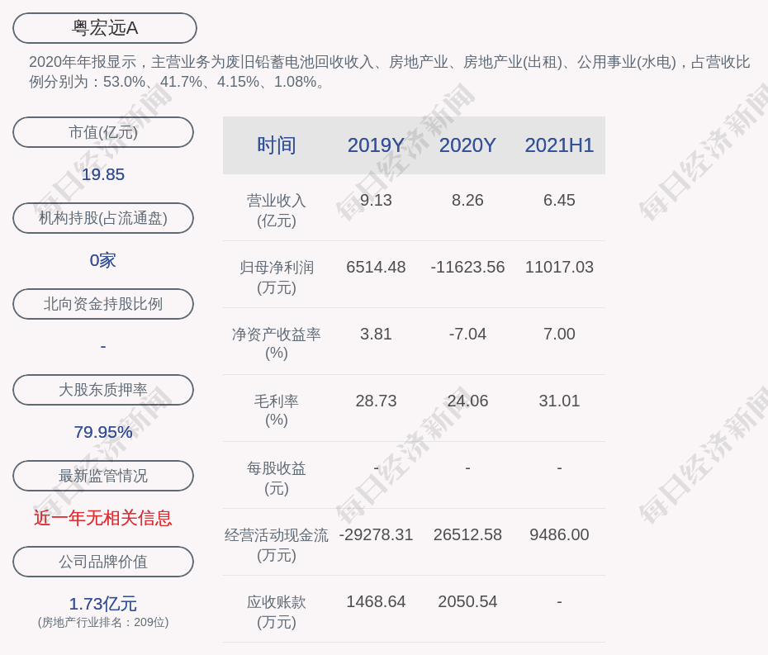Select the 31.01 gross margin cell
This screenshot has height=655, width=768.
pyautogui.click(x=559, y=401)
